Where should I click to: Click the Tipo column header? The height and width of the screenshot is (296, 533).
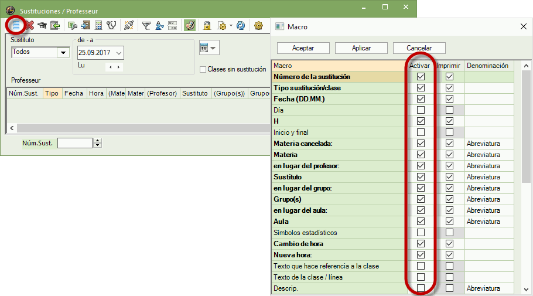click(x=52, y=93)
